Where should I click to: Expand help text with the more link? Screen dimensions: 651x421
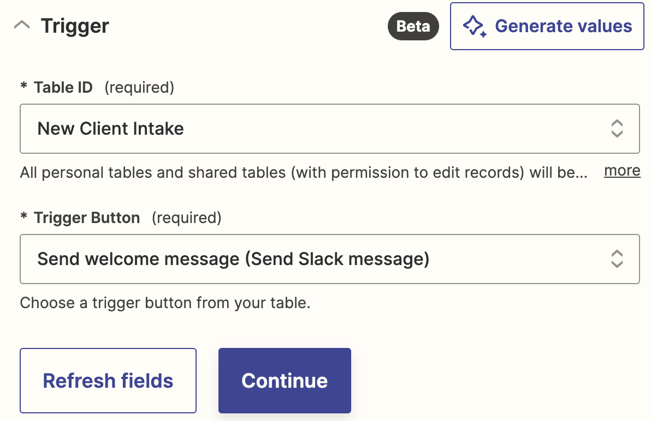click(622, 171)
